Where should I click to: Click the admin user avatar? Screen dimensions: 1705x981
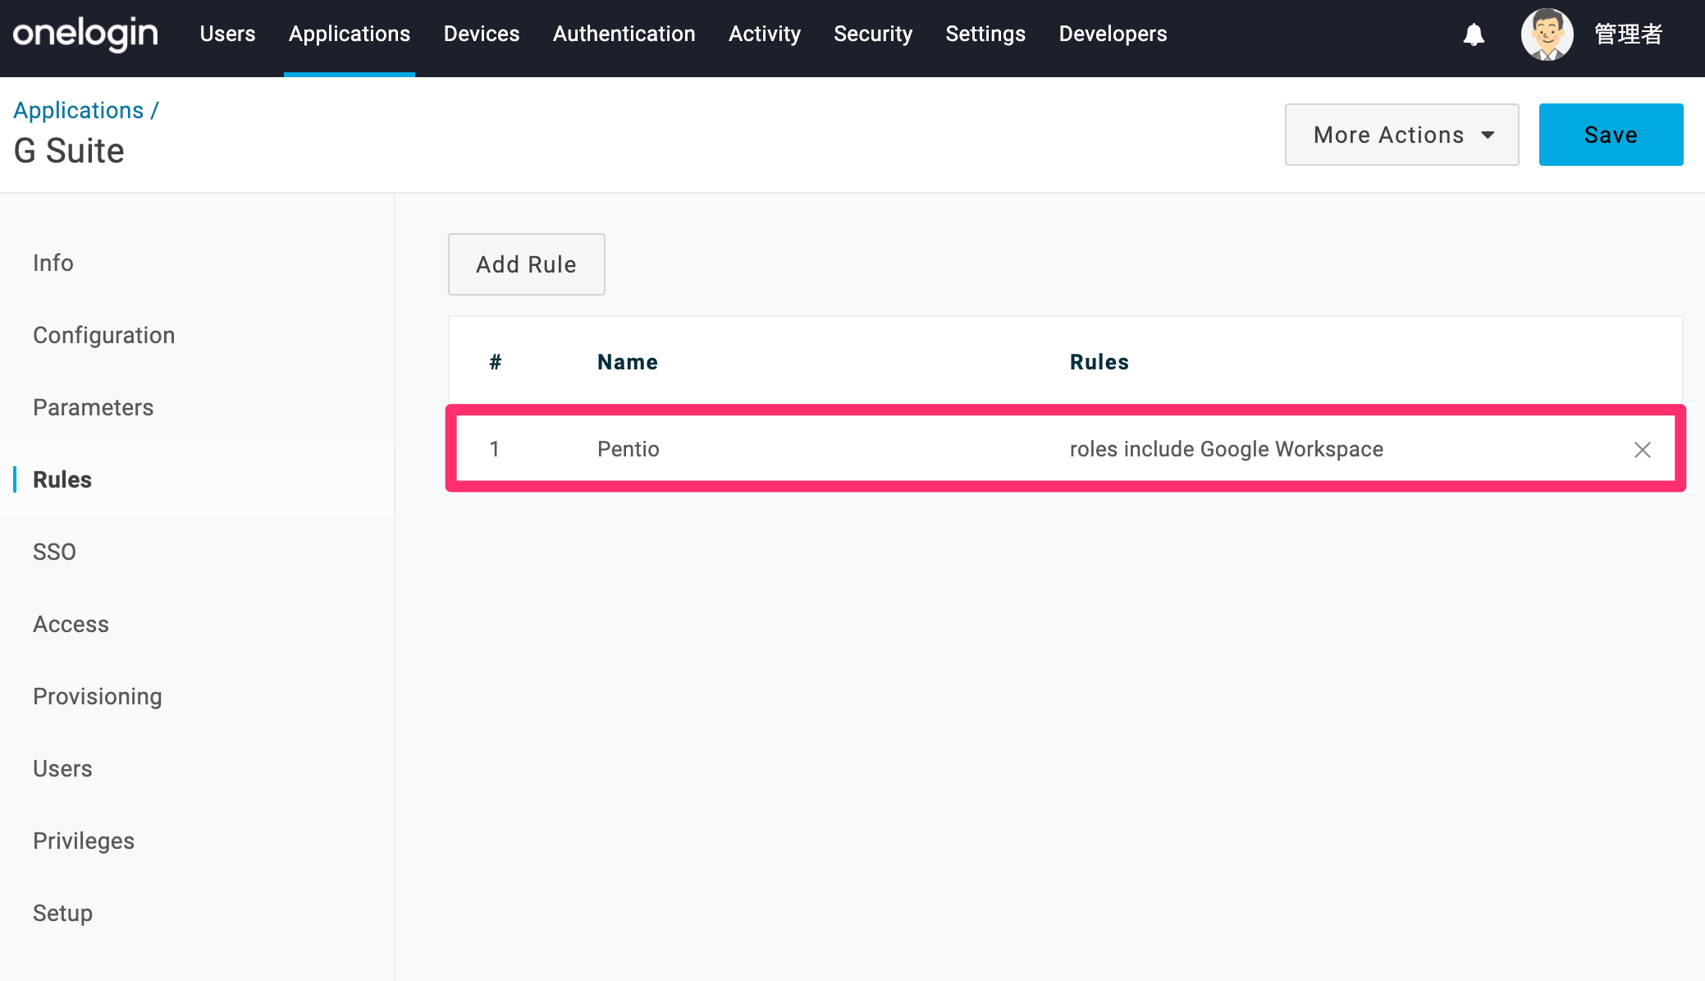[x=1547, y=34]
